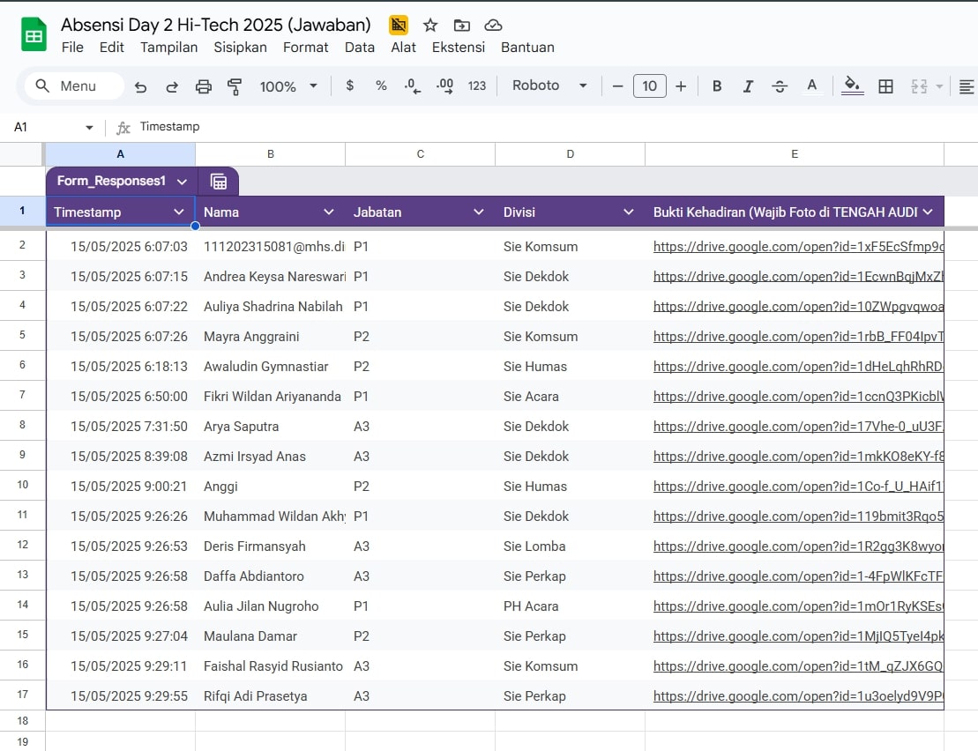Open Drive link for Deris Firmansyah

[798, 547]
